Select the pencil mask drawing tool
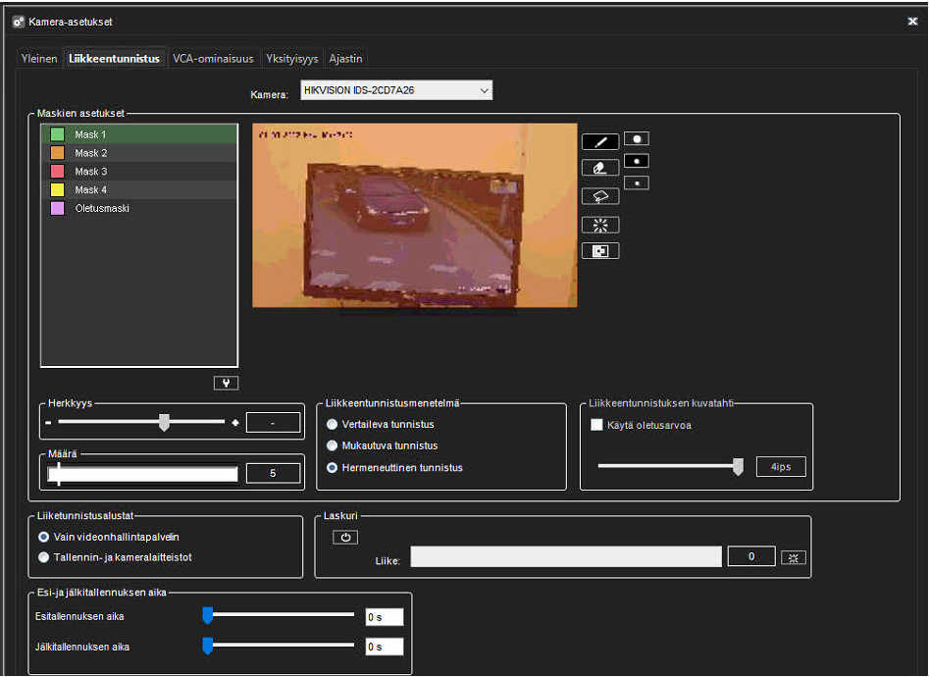The height and width of the screenshot is (677, 929). click(599, 141)
